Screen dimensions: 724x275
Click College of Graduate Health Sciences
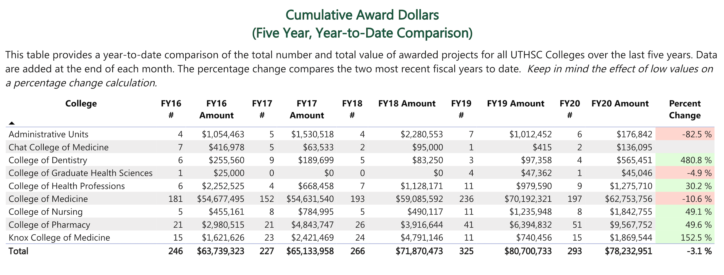tap(81, 173)
